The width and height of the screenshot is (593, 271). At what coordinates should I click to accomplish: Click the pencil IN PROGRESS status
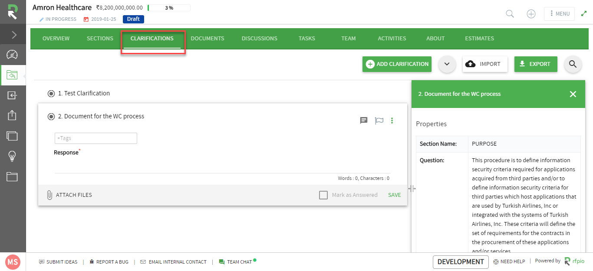58,19
